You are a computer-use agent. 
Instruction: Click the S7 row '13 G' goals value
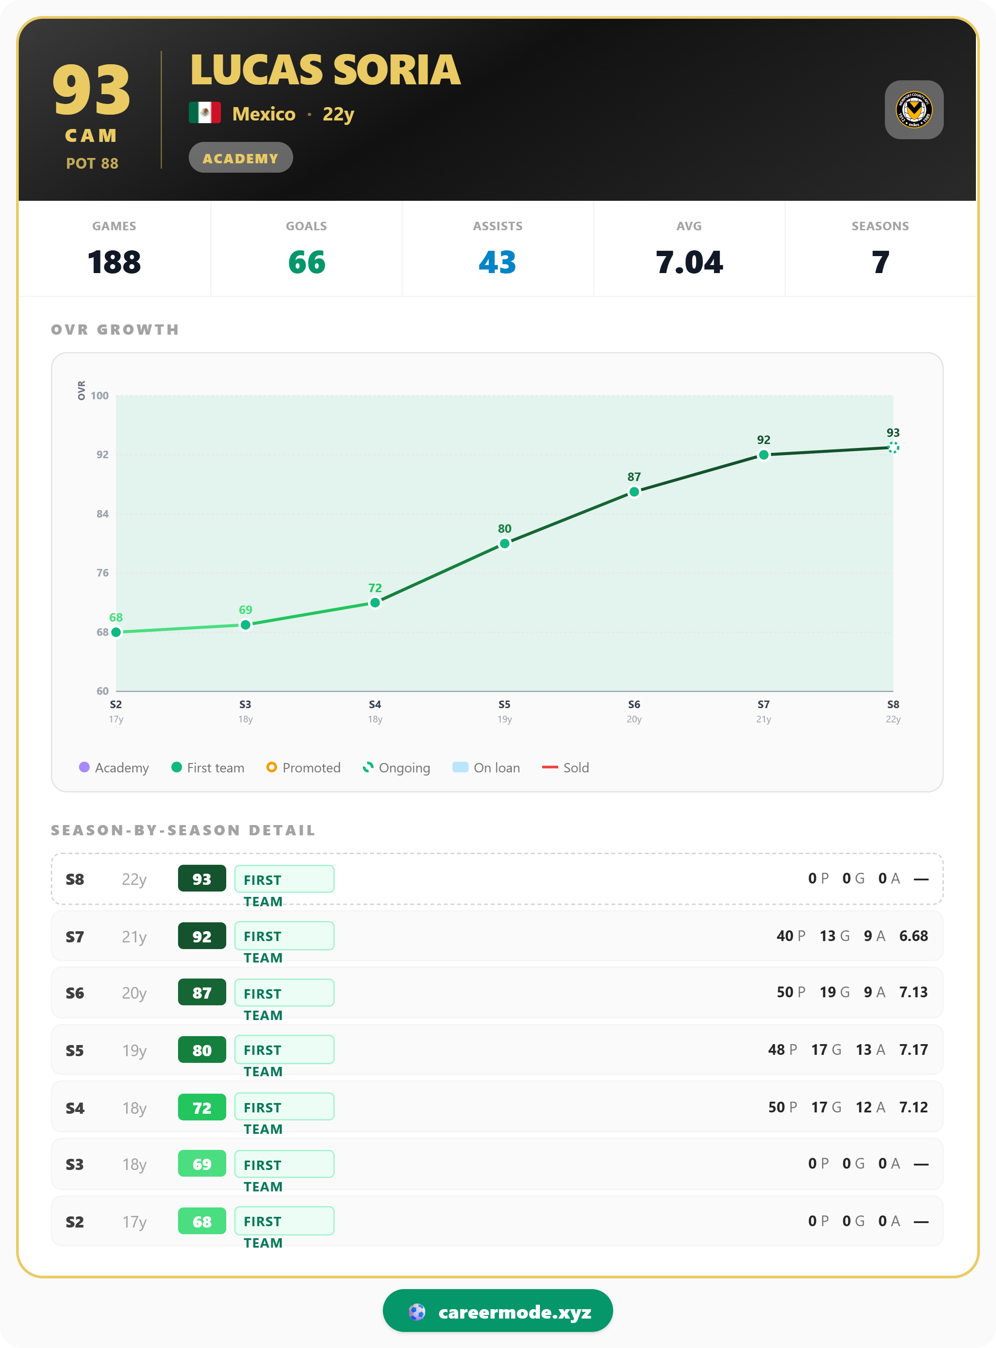tap(834, 936)
